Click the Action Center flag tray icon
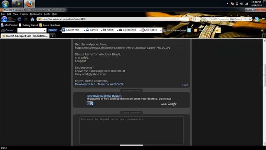 [232, 4]
